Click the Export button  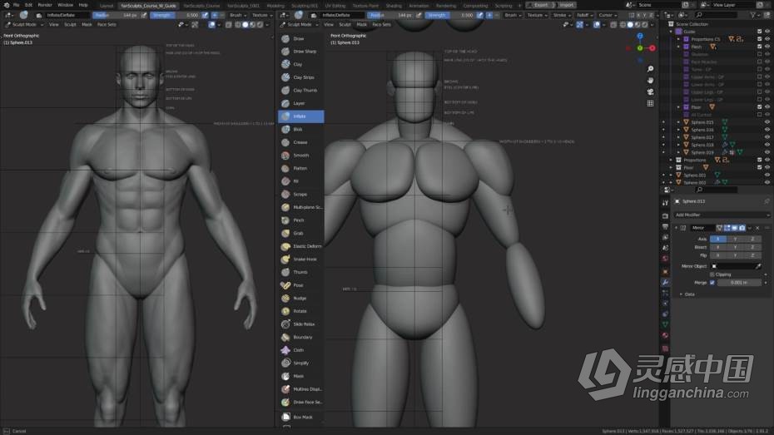click(541, 5)
